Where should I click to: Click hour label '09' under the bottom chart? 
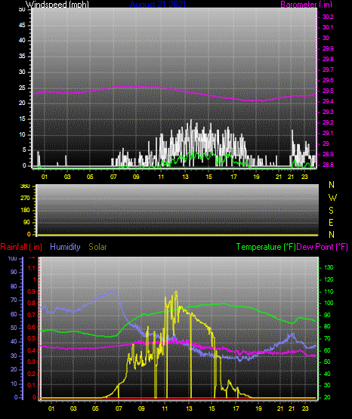(x=141, y=408)
